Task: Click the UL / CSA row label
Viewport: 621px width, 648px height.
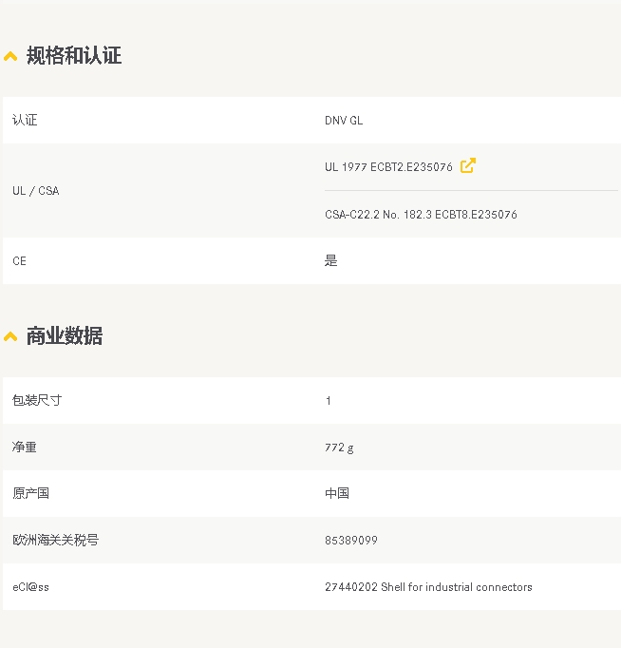Action: click(36, 191)
